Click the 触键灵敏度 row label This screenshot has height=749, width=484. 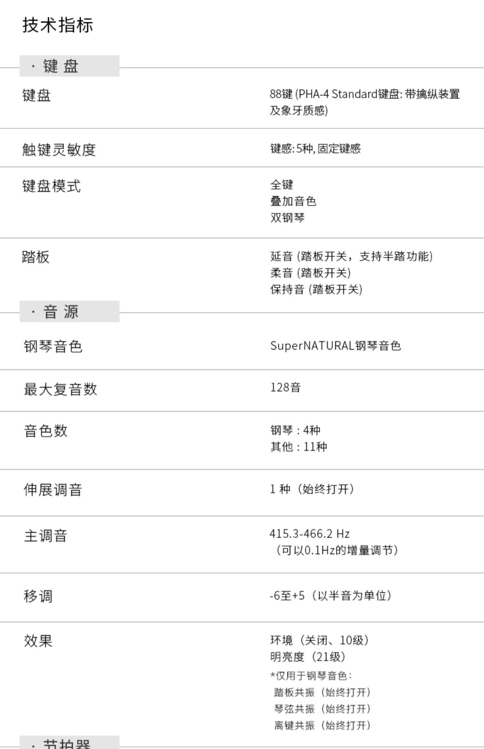pyautogui.click(x=59, y=150)
